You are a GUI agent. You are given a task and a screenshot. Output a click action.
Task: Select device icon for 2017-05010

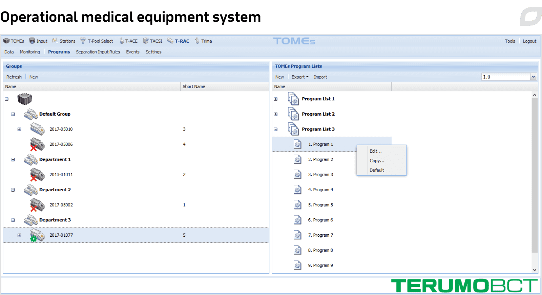tap(37, 129)
